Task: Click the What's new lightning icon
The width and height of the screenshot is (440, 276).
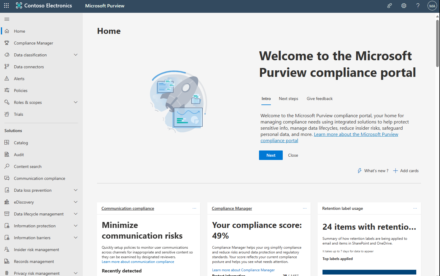Action: pos(360,171)
